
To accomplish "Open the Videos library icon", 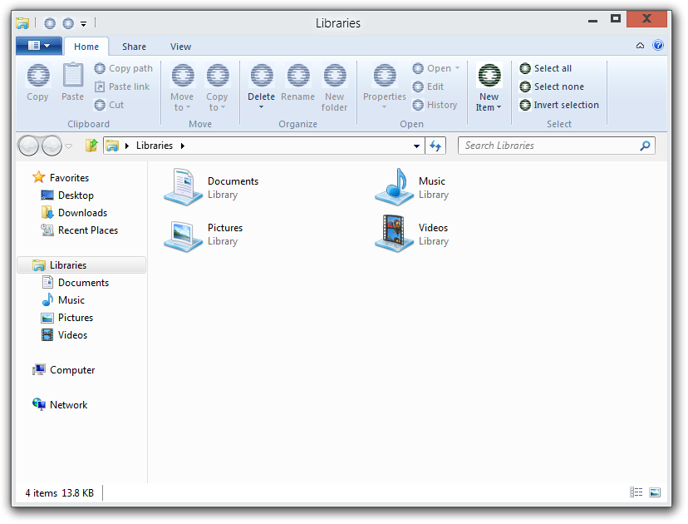I will click(394, 234).
